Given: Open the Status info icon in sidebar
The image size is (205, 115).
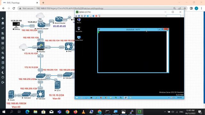Looking at the screenshot, I should point(3,57).
